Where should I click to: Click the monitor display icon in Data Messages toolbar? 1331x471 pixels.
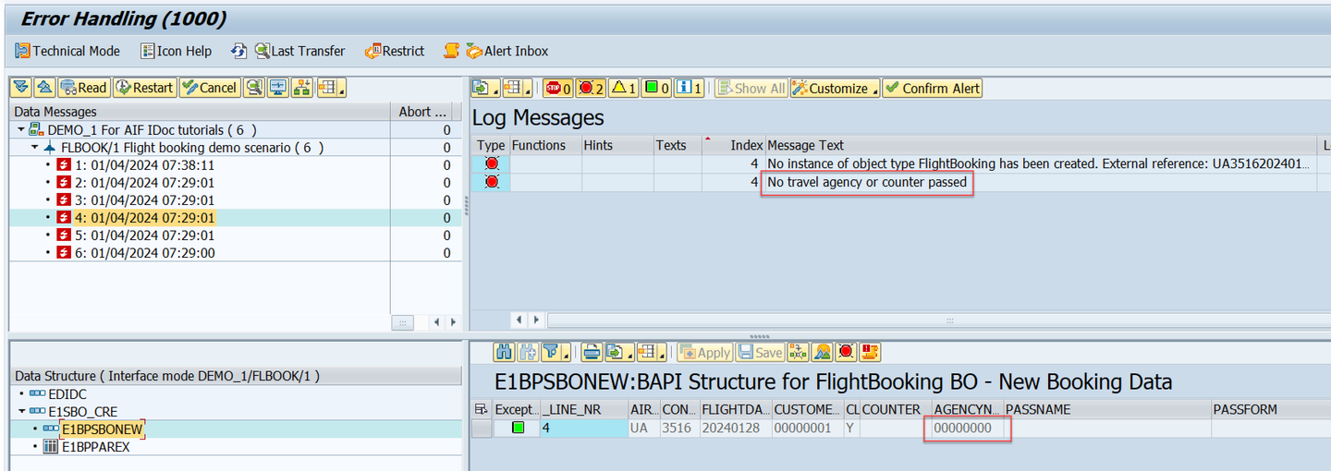pos(277,88)
